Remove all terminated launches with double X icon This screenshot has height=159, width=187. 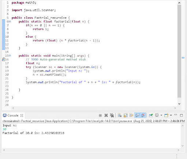pos(112,115)
